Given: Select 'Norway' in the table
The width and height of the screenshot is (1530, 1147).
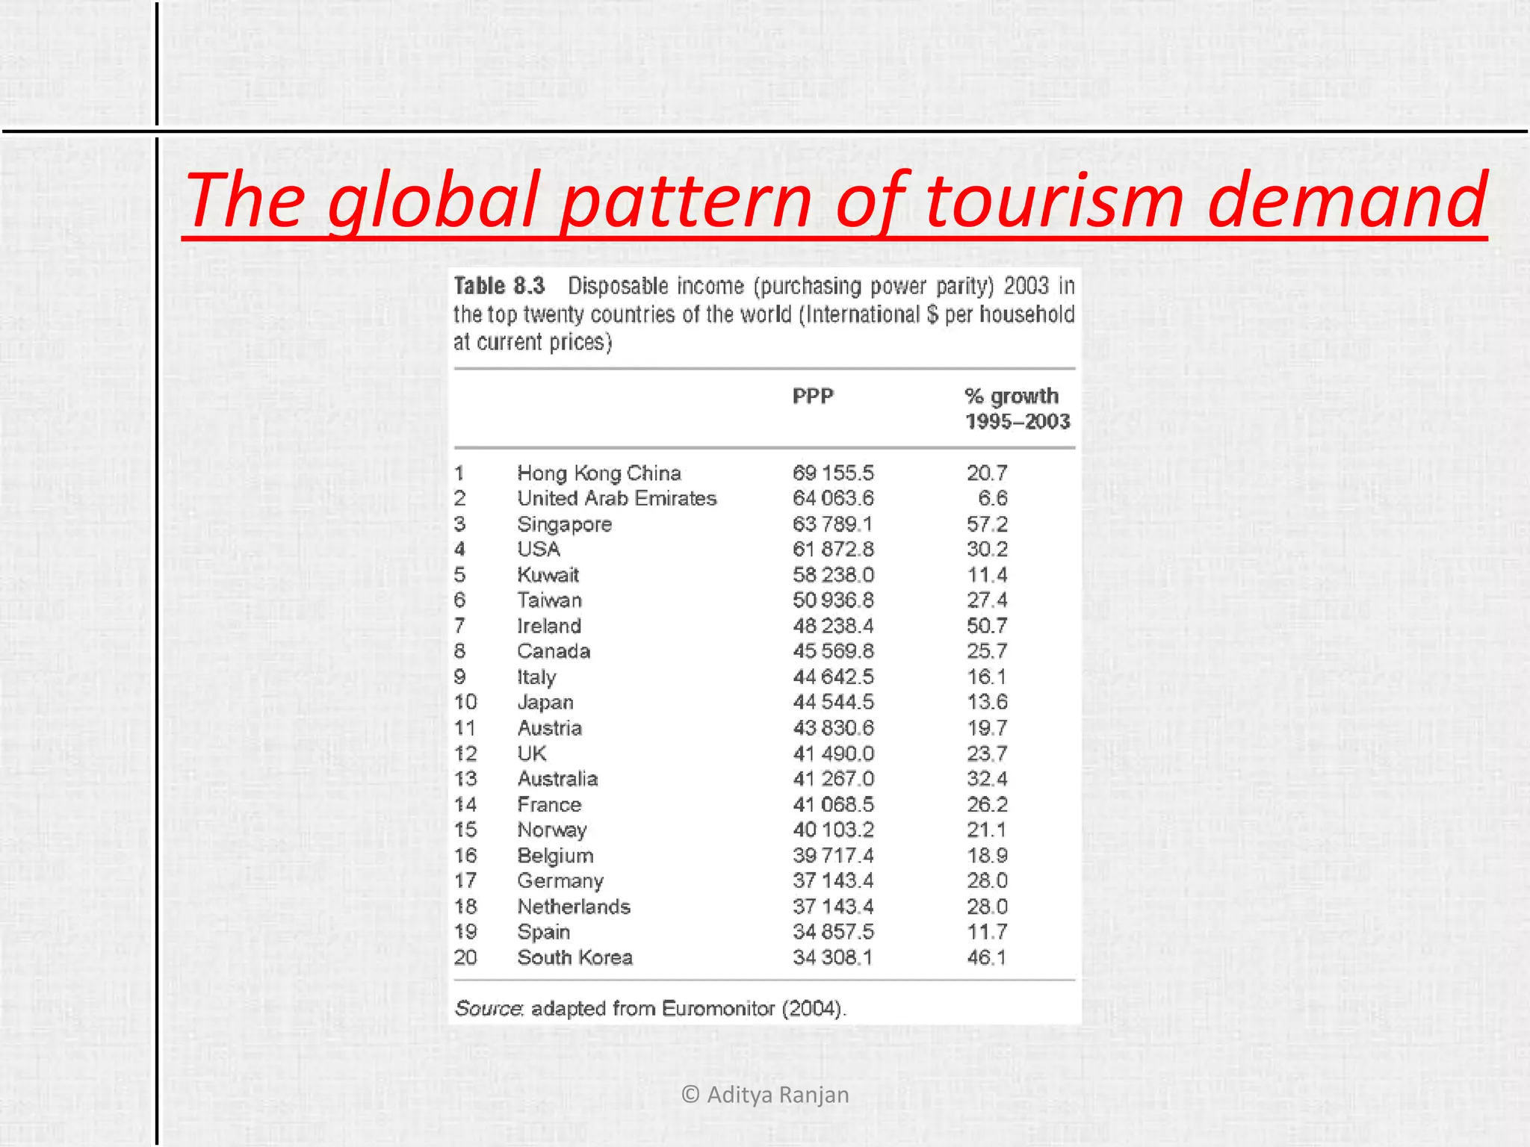Looking at the screenshot, I should pyautogui.click(x=552, y=830).
